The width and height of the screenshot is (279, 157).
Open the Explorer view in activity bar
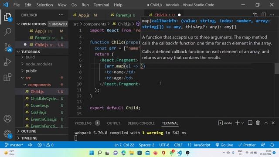point(7,17)
